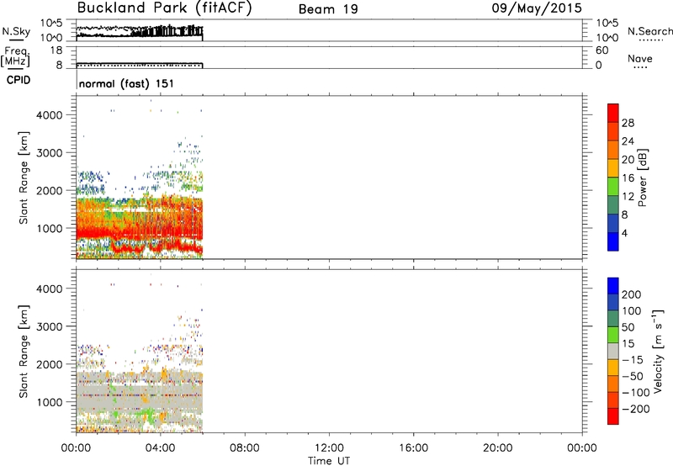This screenshot has height=466, width=673.
Task: Click the 'N.Sky' axis label
Action: (x=16, y=32)
